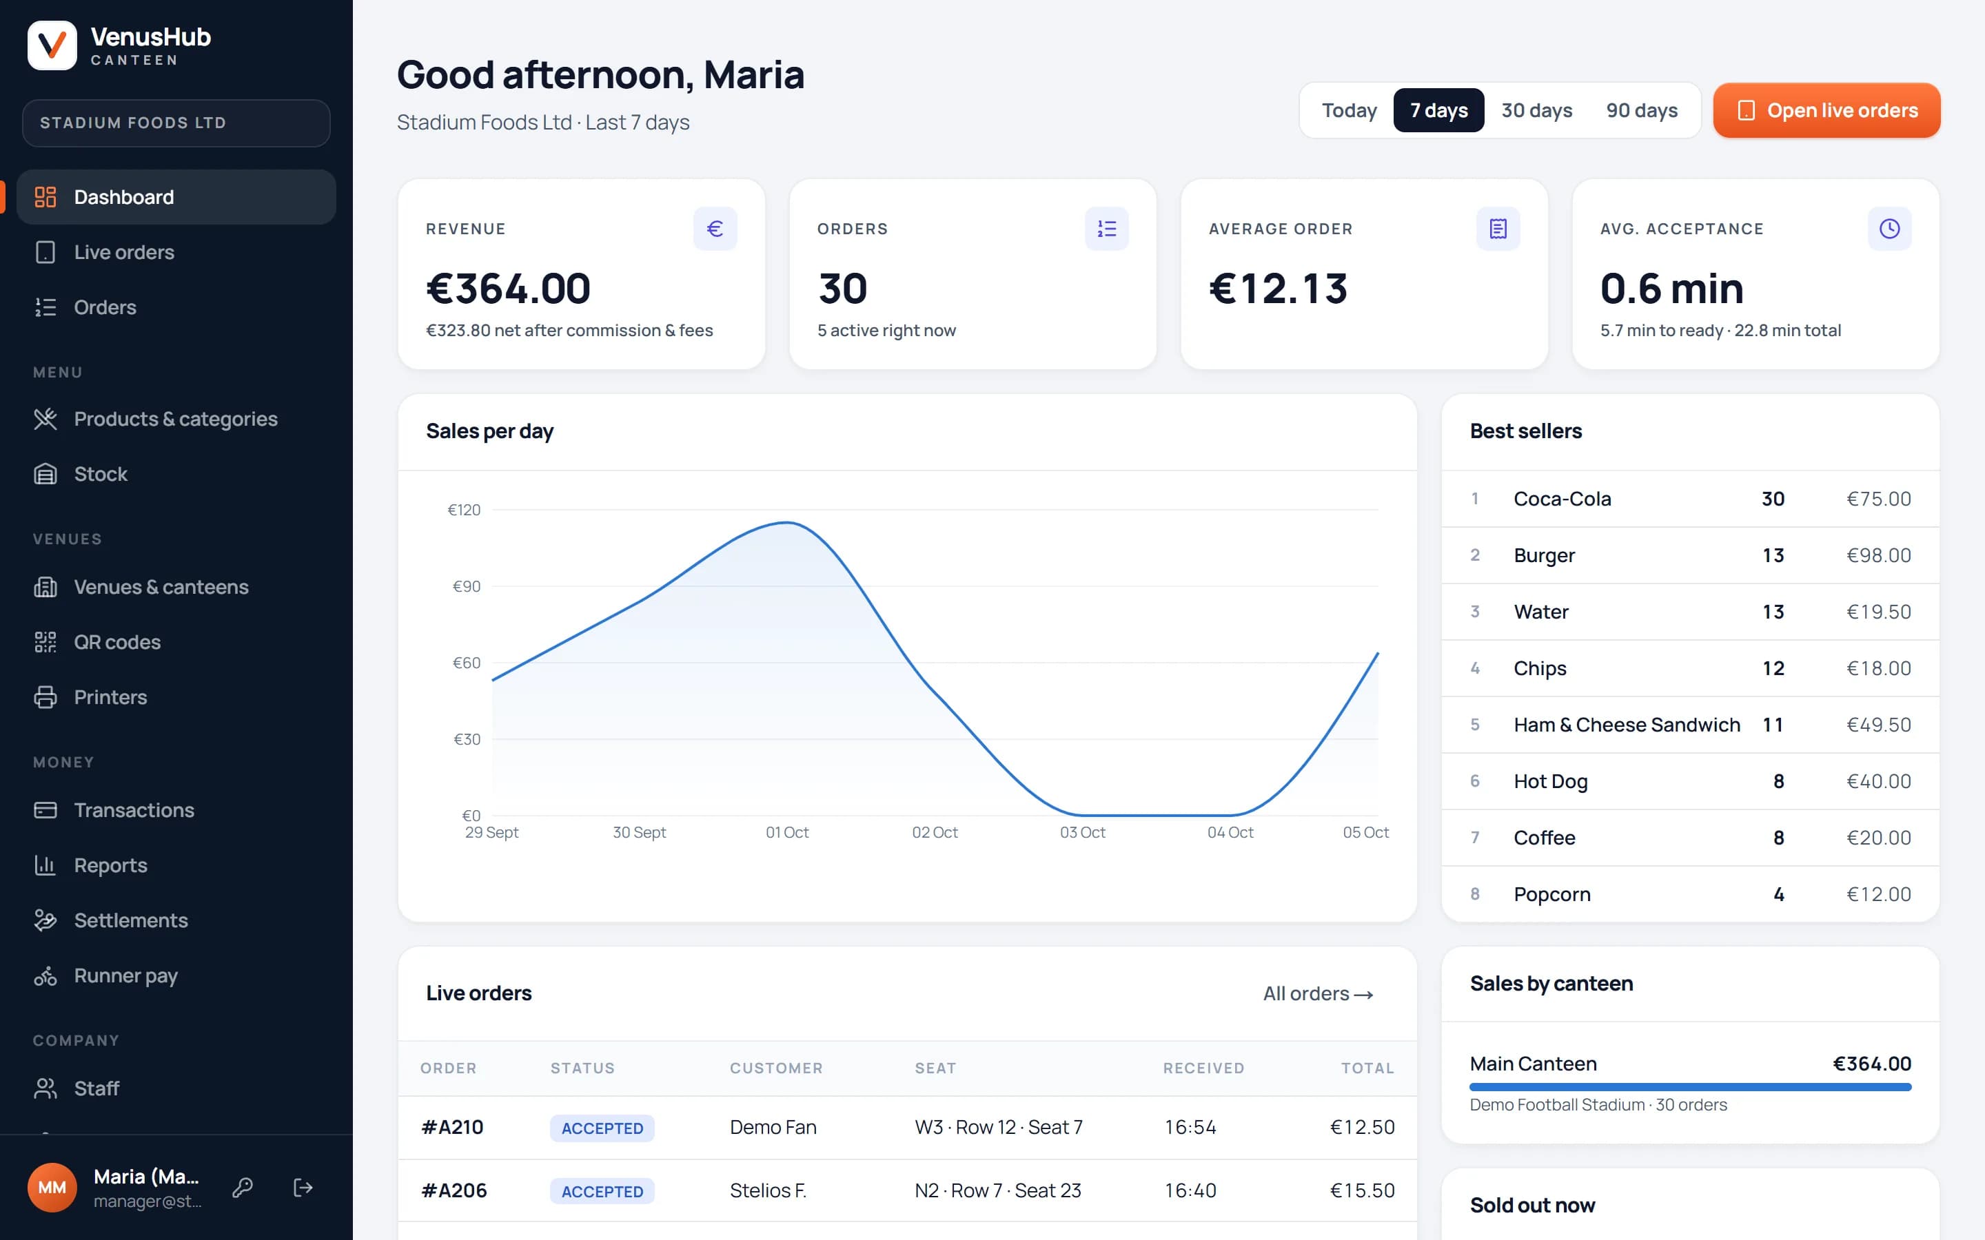
Task: Click the key icon near Maria's profile
Action: (242, 1188)
